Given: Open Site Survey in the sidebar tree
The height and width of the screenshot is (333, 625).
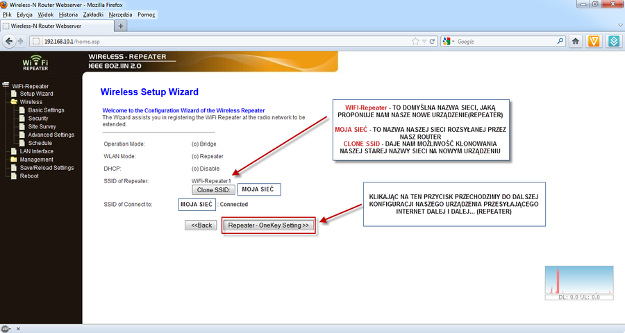Looking at the screenshot, I should coord(42,127).
